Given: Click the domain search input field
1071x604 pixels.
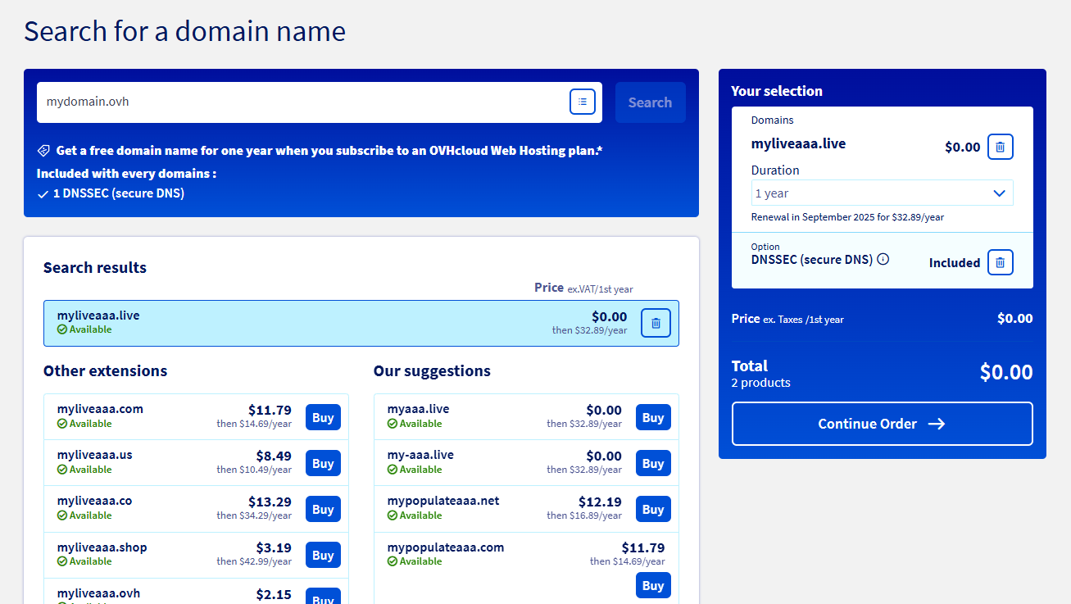Looking at the screenshot, I should pyautogui.click(x=303, y=102).
